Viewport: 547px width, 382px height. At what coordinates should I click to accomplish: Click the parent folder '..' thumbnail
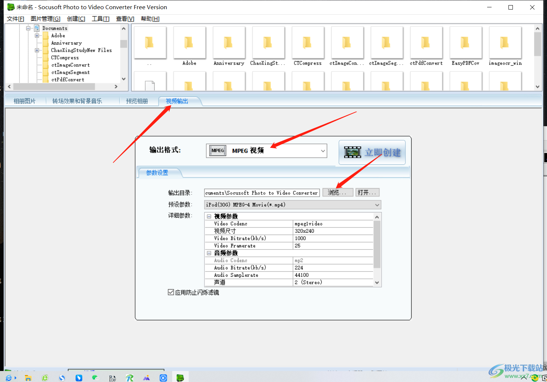point(150,43)
